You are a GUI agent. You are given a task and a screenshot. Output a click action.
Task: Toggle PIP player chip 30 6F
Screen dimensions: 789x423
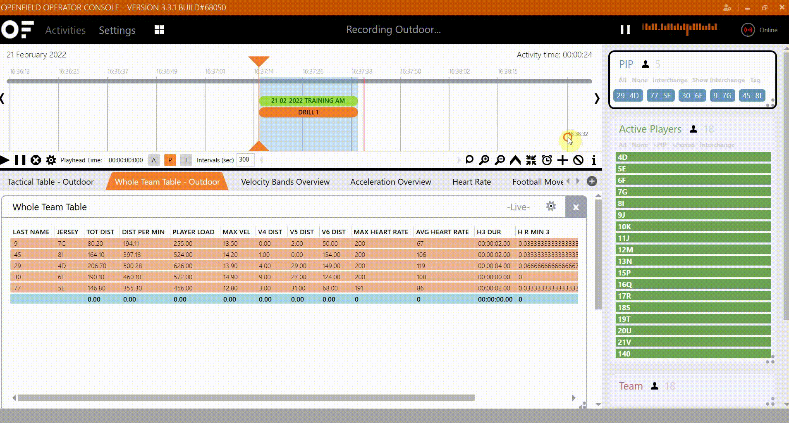click(x=692, y=96)
